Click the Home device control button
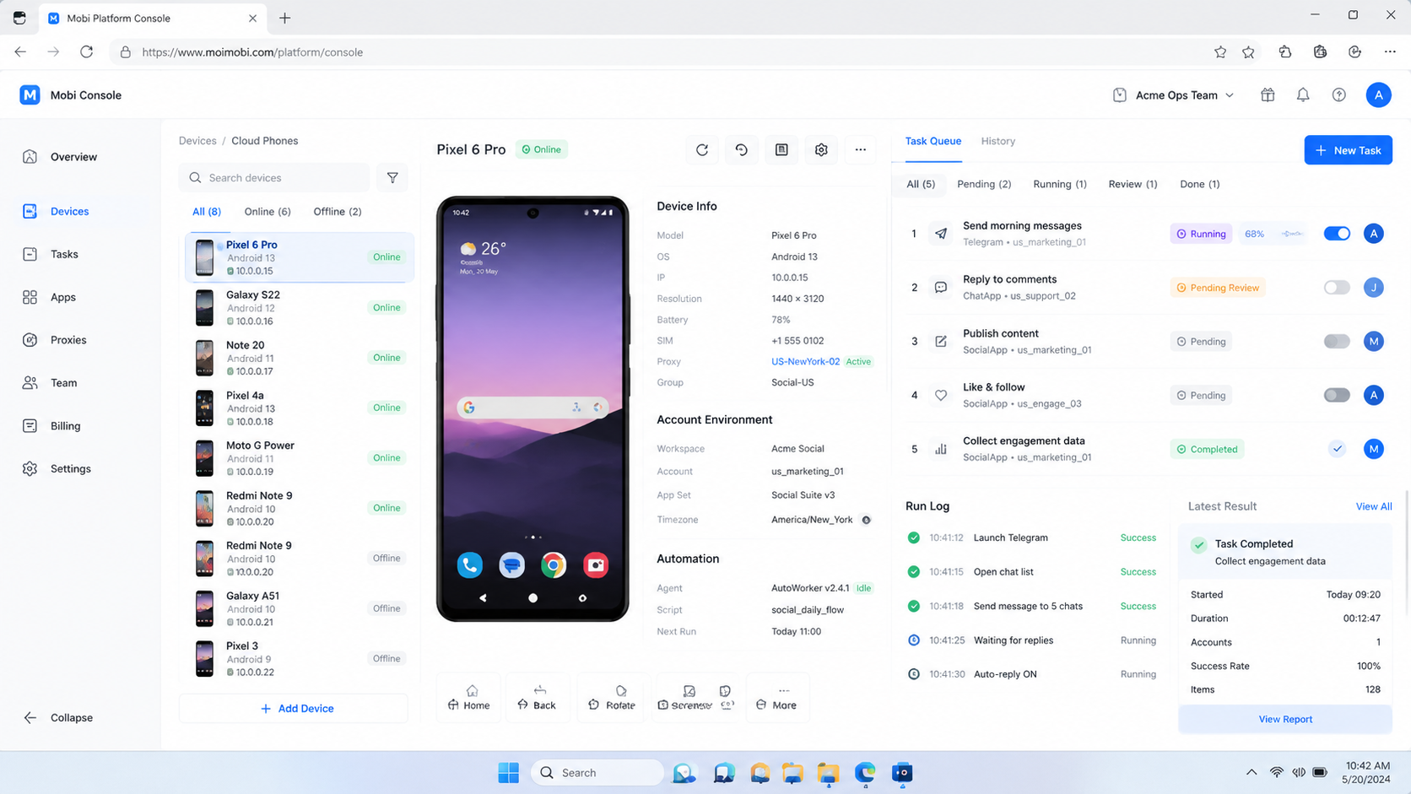The width and height of the screenshot is (1411, 794). (468, 698)
